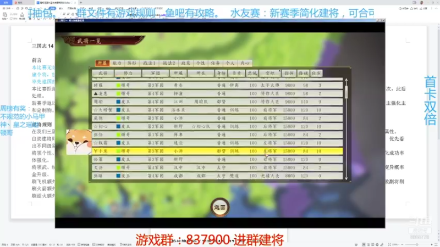Grab the officer list scrollbar thumb
Screen dimensions: 440x247
coord(346,92)
